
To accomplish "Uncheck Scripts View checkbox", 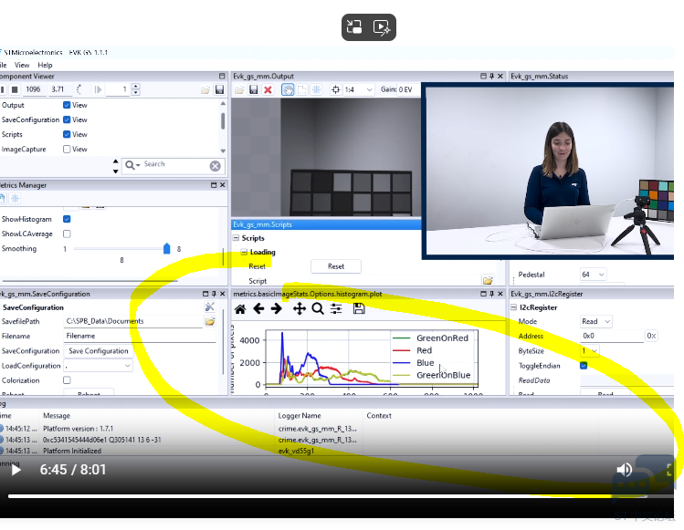I will tap(67, 134).
